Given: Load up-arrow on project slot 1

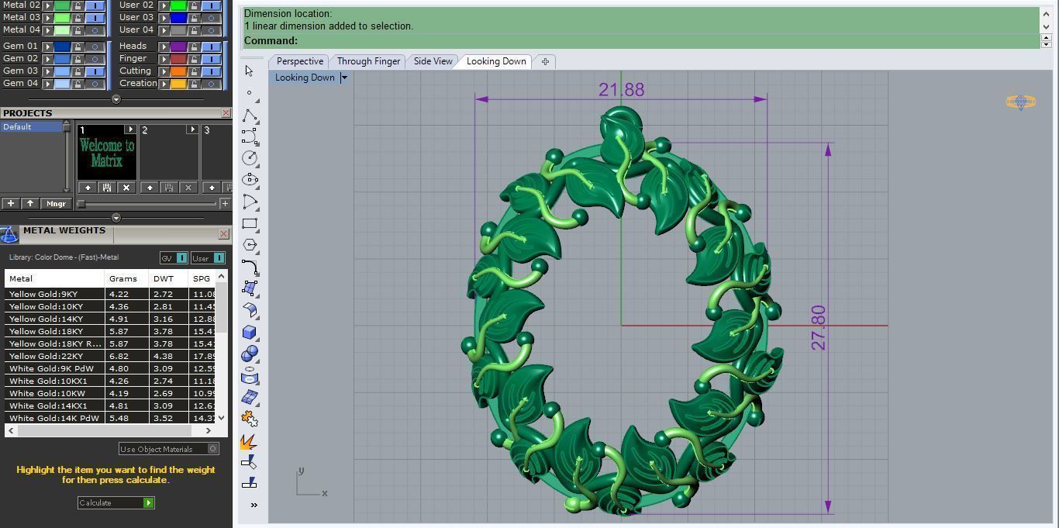Looking at the screenshot, I should pos(87,188).
